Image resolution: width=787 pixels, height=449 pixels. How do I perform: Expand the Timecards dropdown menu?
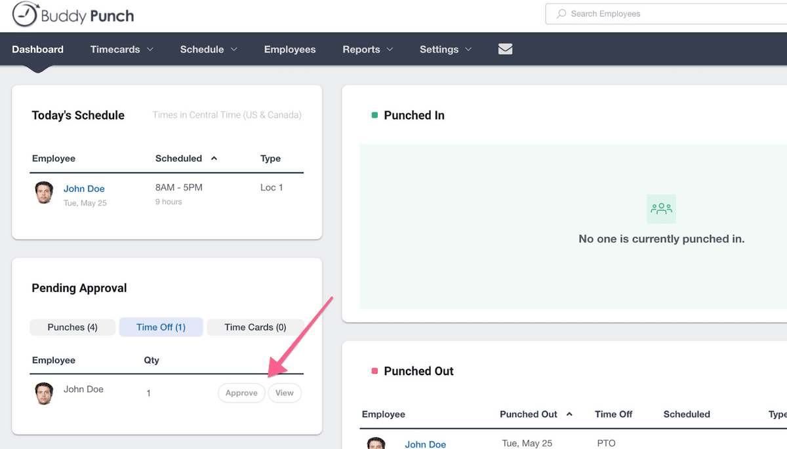click(122, 49)
